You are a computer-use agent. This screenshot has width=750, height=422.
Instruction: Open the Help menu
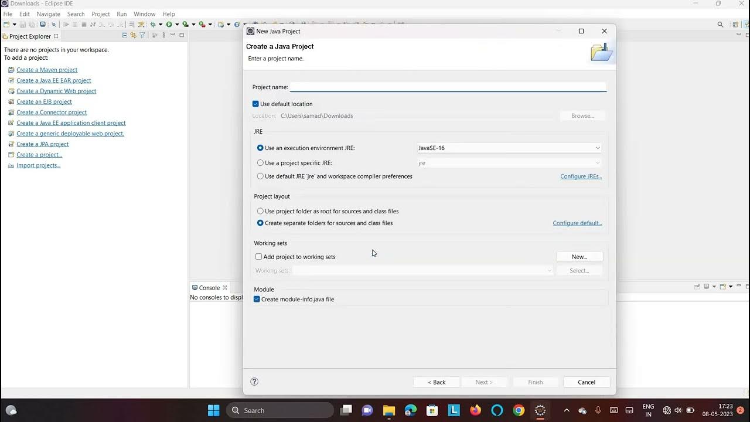click(169, 14)
